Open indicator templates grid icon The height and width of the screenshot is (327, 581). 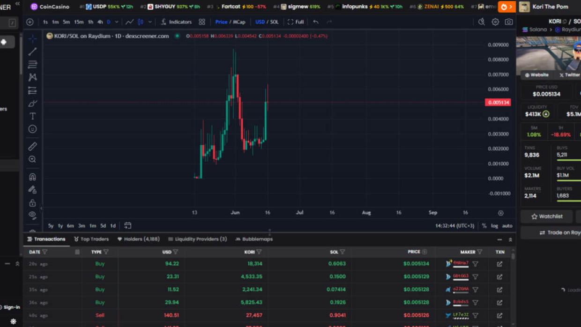[202, 22]
